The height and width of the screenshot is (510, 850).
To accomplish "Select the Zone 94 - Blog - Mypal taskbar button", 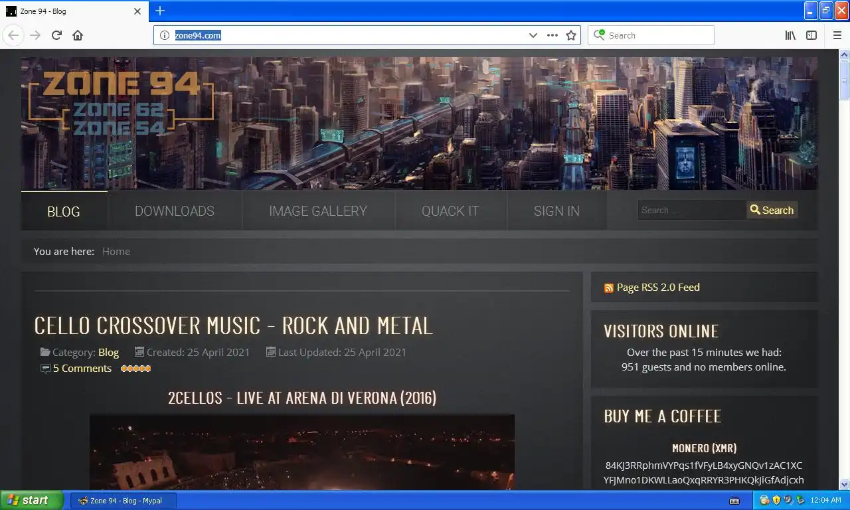I will coord(124,500).
